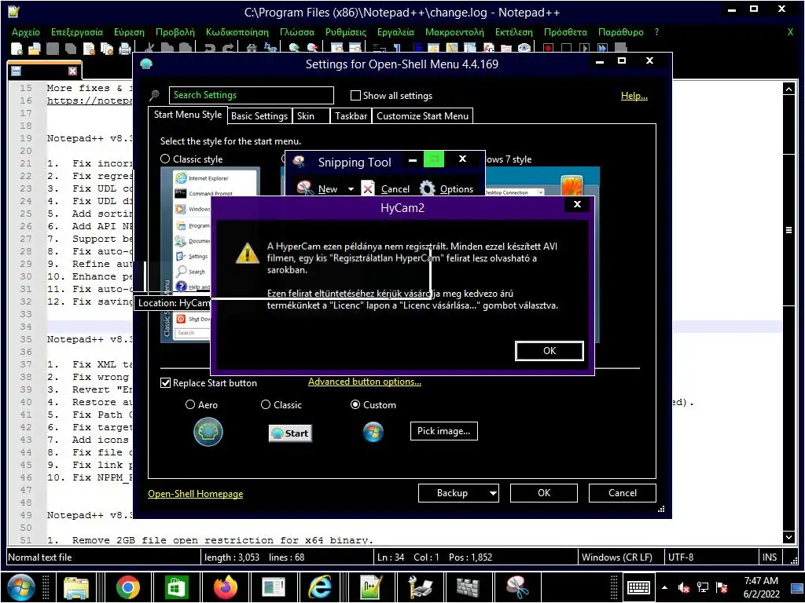The image size is (805, 603).
Task: Open the on-screen keyboard from taskbar
Action: click(638, 587)
